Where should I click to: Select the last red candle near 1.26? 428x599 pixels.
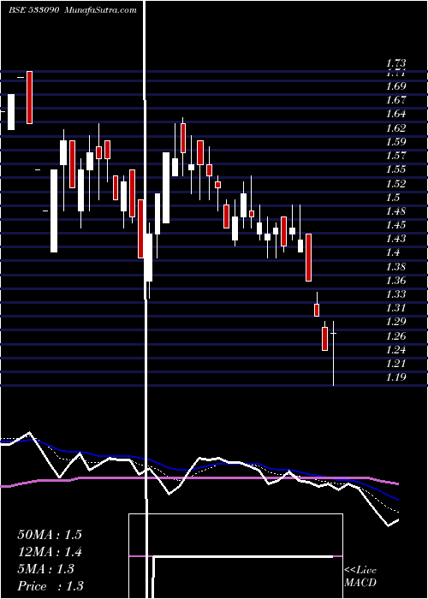[x=324, y=339]
